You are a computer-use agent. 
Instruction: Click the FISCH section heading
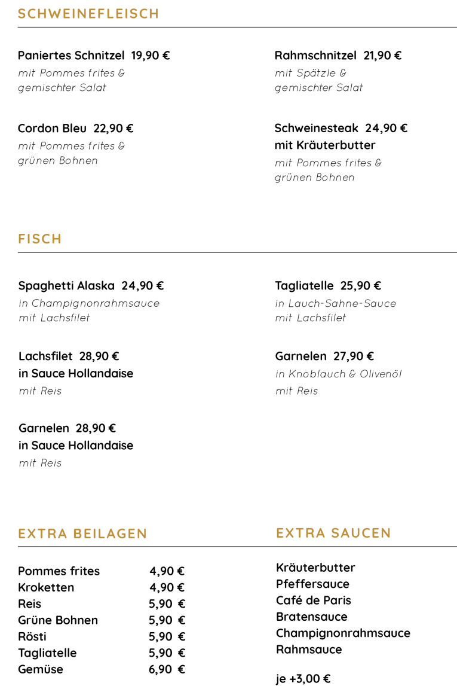pyautogui.click(x=40, y=239)
